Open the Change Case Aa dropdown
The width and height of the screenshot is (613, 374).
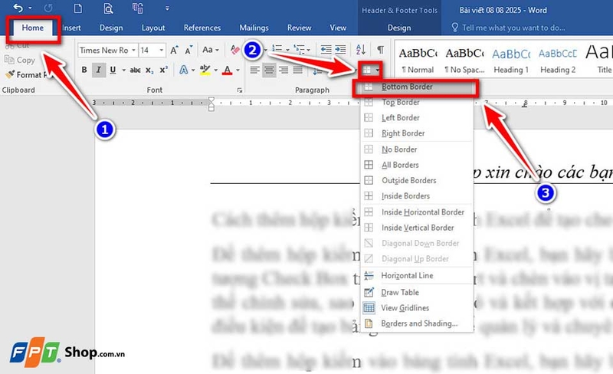pyautogui.click(x=210, y=50)
